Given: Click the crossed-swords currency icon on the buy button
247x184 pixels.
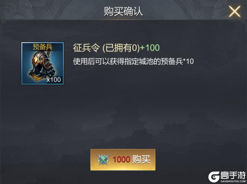Looking at the screenshot, I should [103, 160].
